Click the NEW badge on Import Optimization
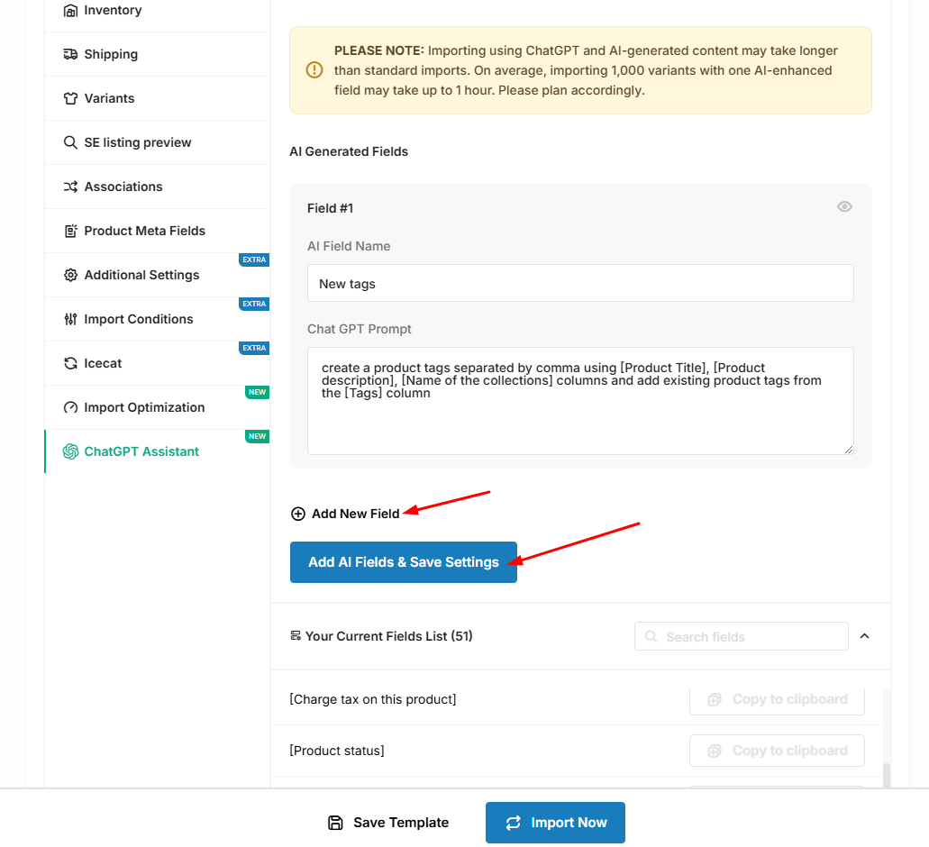Screen dimensions: 929x847 (257, 392)
